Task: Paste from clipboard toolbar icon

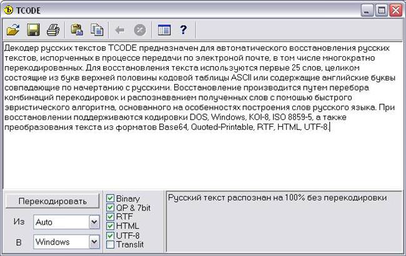Action: (x=77, y=30)
